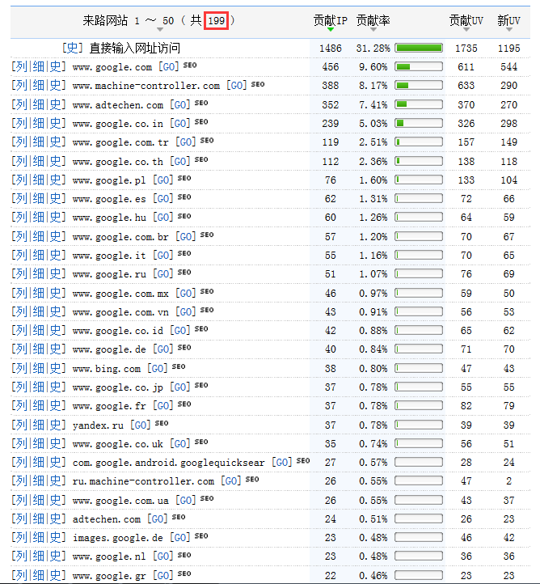The width and height of the screenshot is (540, 584).
Task: Open SEO icon for www.google.it
Action: point(184,253)
